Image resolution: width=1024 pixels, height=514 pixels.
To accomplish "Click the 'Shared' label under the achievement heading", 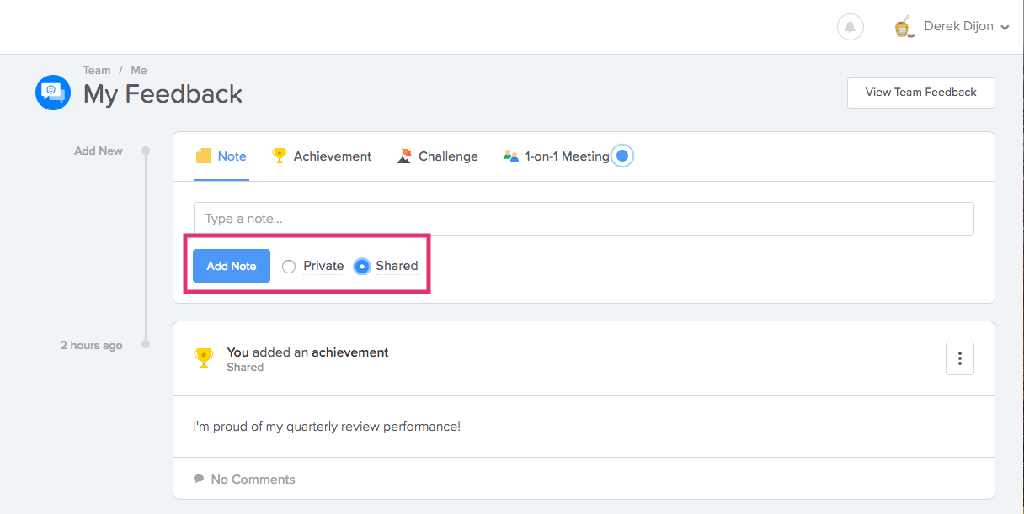I will pyautogui.click(x=245, y=368).
